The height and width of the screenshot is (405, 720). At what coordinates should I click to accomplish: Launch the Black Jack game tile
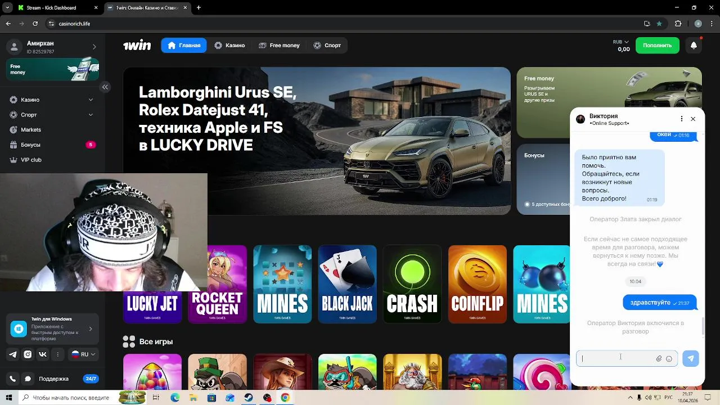[347, 284]
